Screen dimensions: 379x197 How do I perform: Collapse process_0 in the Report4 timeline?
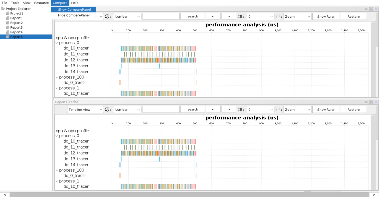pyautogui.click(x=57, y=136)
